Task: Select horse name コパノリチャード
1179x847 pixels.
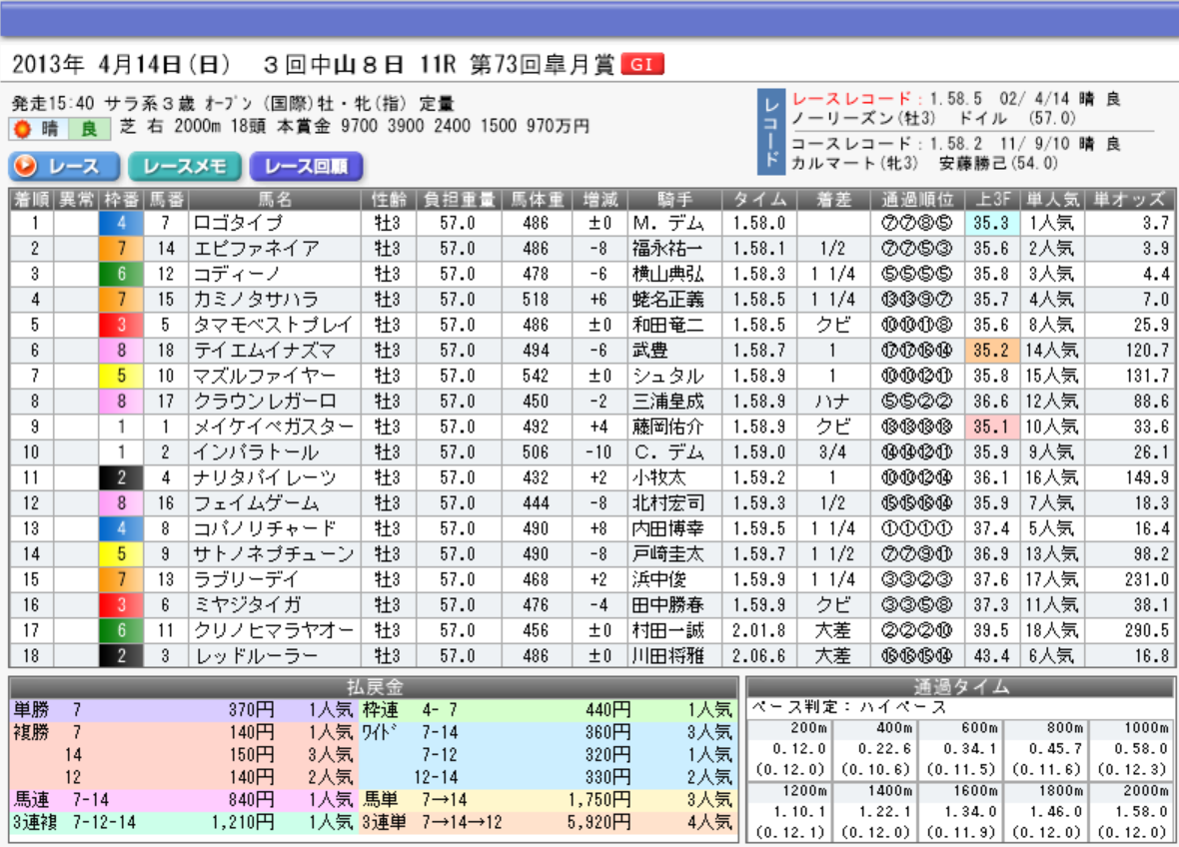Action: tap(265, 529)
